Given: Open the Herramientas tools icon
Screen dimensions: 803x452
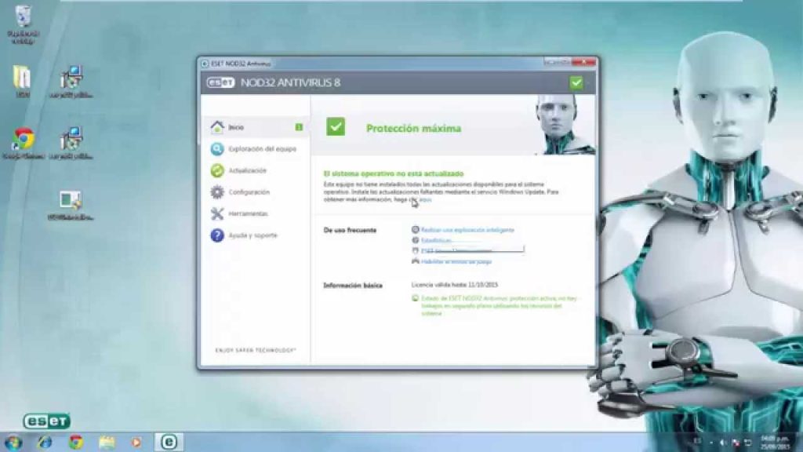Looking at the screenshot, I should (216, 213).
